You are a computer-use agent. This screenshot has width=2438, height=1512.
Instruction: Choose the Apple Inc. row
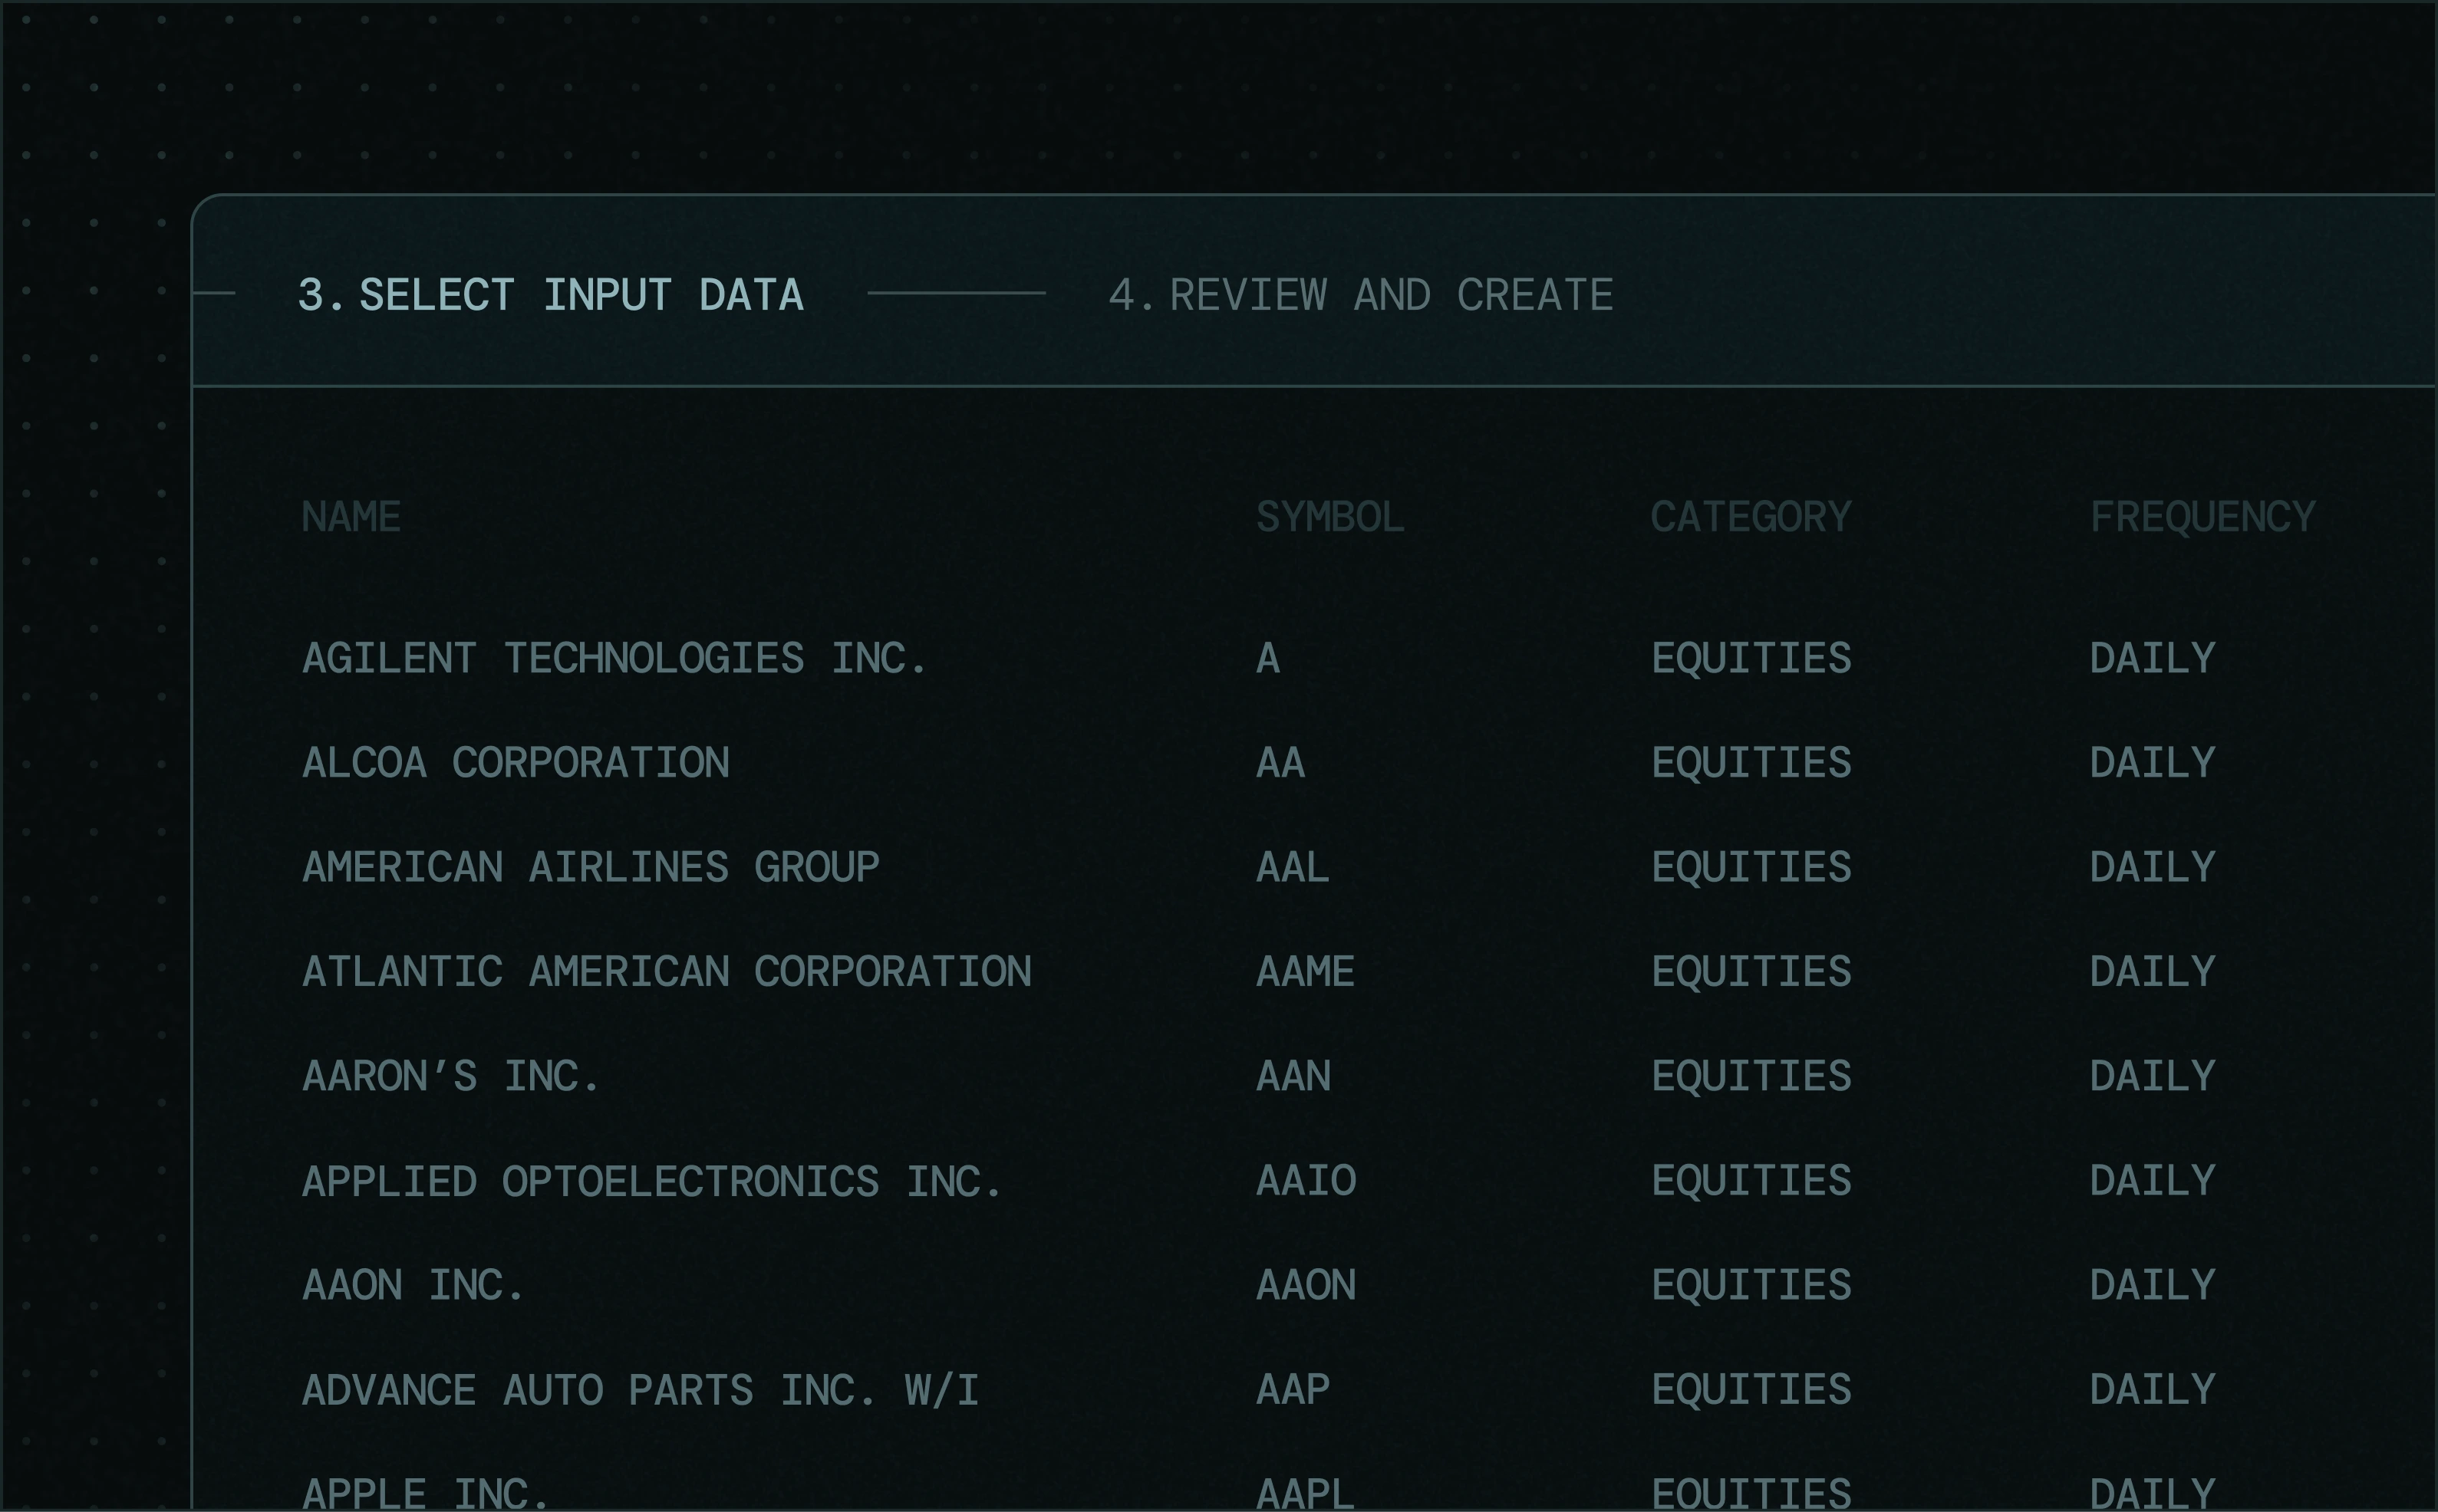[x=425, y=1492]
